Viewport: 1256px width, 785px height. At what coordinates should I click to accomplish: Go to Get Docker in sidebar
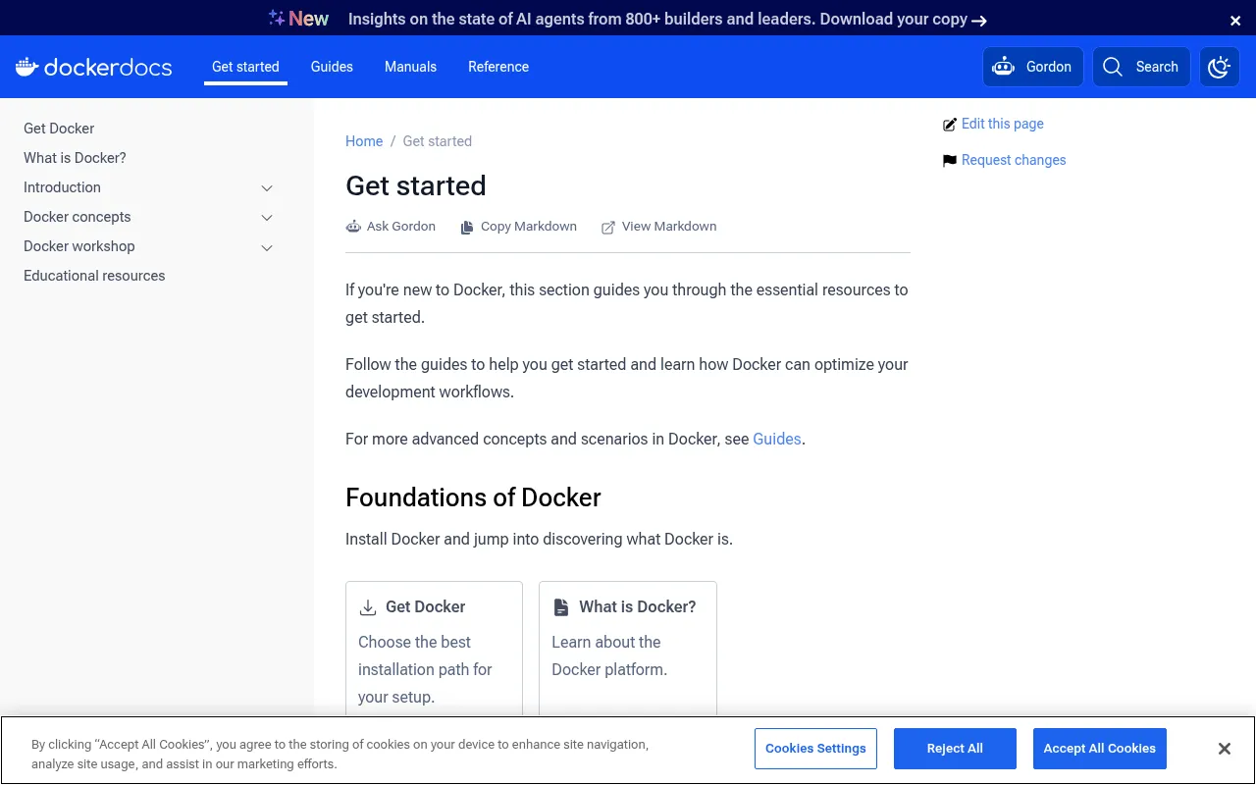[x=59, y=129]
